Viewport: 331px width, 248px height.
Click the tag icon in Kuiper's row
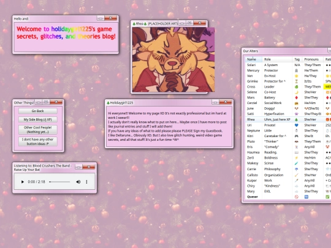[297, 181]
